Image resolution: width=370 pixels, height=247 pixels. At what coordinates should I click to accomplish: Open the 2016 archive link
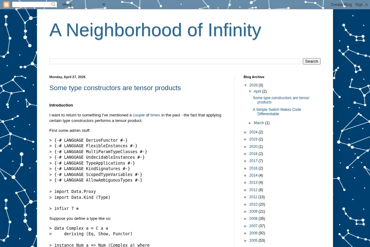coord(253,168)
